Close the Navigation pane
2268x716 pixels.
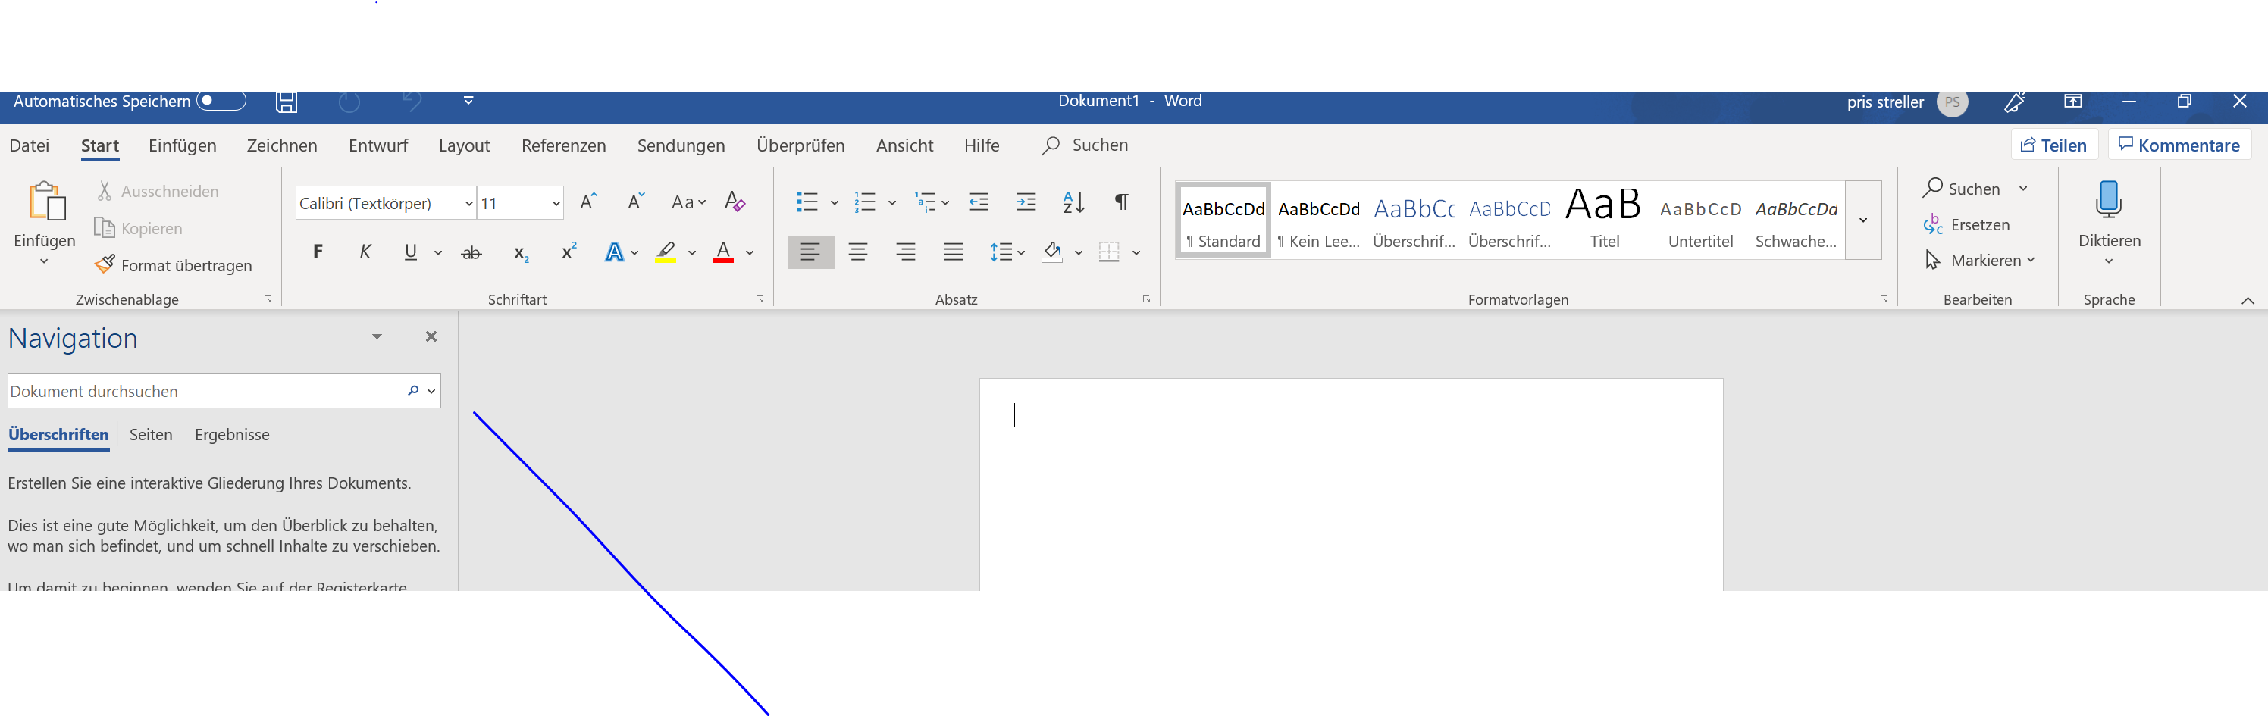(431, 336)
